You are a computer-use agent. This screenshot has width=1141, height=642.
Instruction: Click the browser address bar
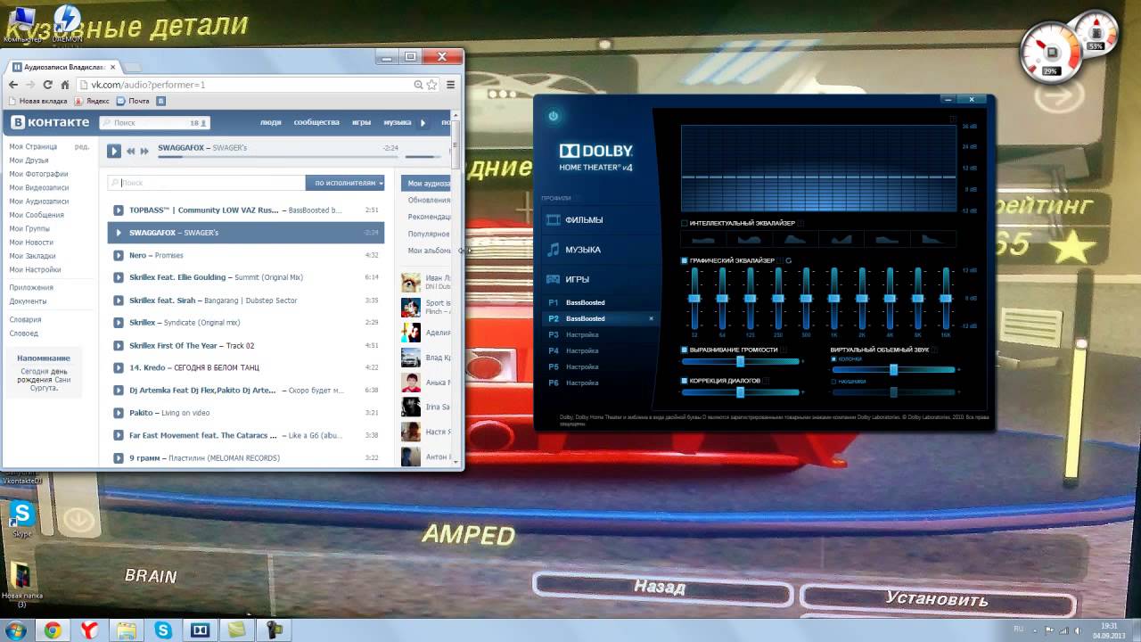[x=247, y=85]
